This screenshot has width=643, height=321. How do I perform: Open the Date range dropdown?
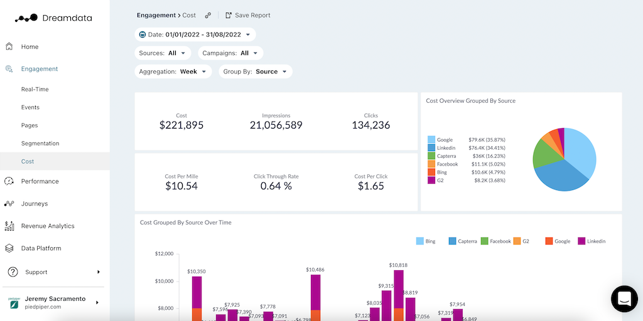click(195, 34)
